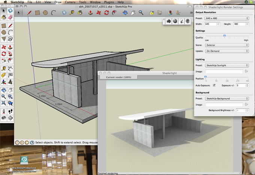Select the Current render (100%) tab
This screenshot has height=175, width=255.
pyautogui.click(x=118, y=77)
